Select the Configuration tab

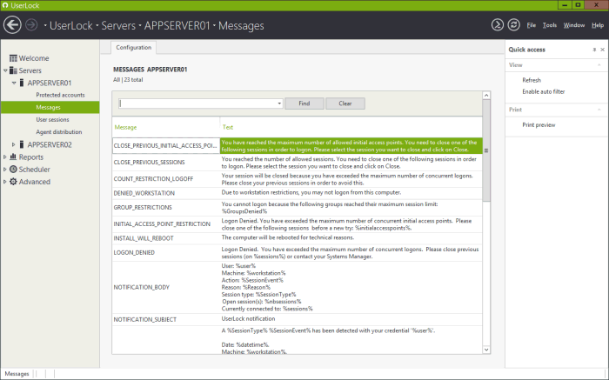pos(134,47)
